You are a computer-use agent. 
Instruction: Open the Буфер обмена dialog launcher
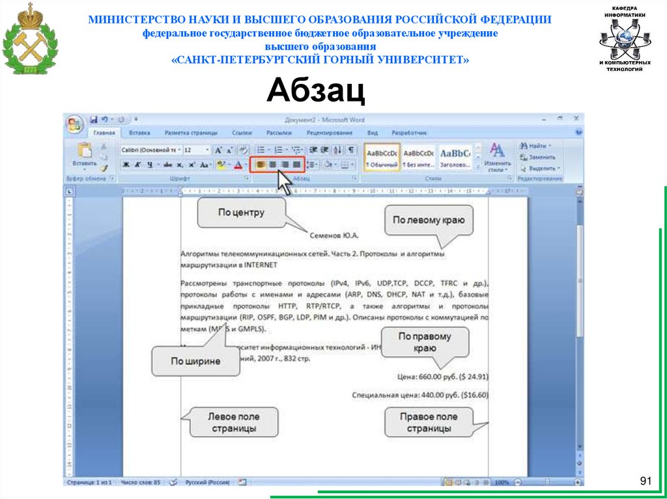coord(112,179)
